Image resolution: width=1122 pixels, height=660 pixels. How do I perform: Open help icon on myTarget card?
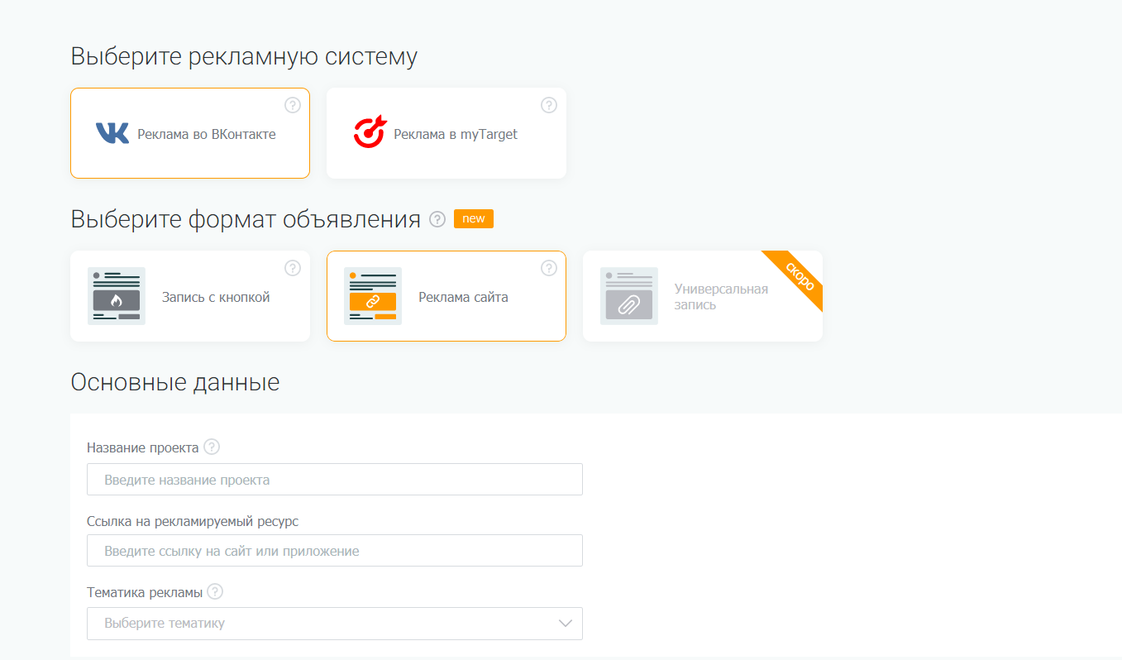549,105
